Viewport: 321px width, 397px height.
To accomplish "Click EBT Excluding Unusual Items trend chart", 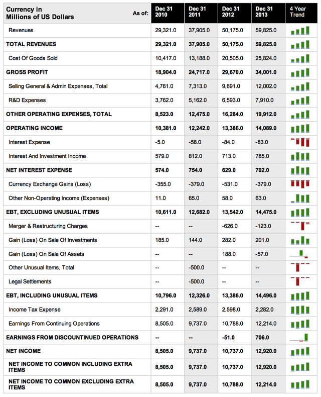I will coord(300,212).
